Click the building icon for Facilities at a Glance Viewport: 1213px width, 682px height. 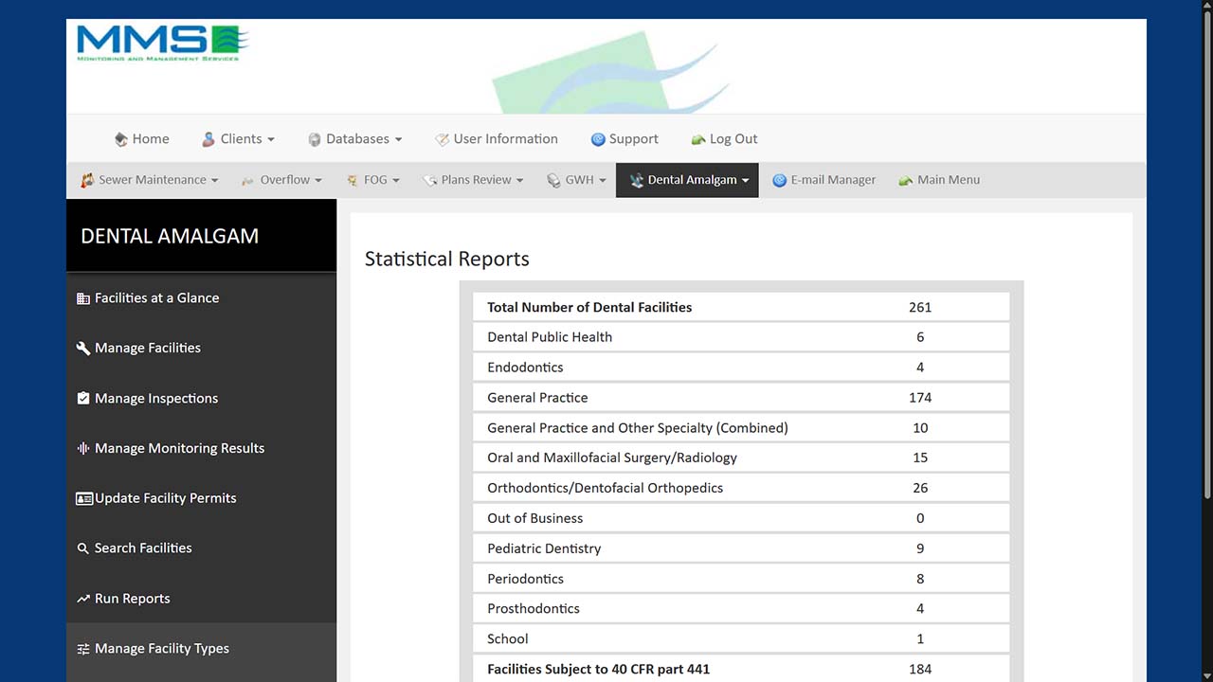83,298
